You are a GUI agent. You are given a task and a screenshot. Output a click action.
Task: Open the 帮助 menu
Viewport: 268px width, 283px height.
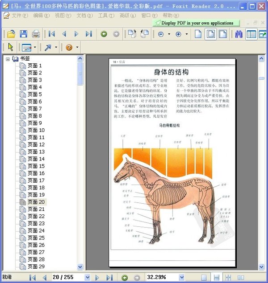pos(171,16)
